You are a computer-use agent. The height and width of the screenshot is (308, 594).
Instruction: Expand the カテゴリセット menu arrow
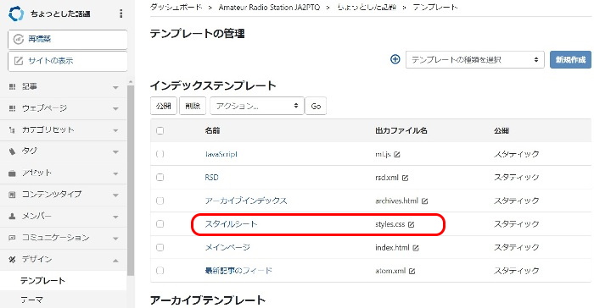tap(115, 131)
